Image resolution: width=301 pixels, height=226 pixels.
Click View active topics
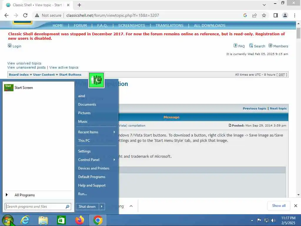[64, 67]
